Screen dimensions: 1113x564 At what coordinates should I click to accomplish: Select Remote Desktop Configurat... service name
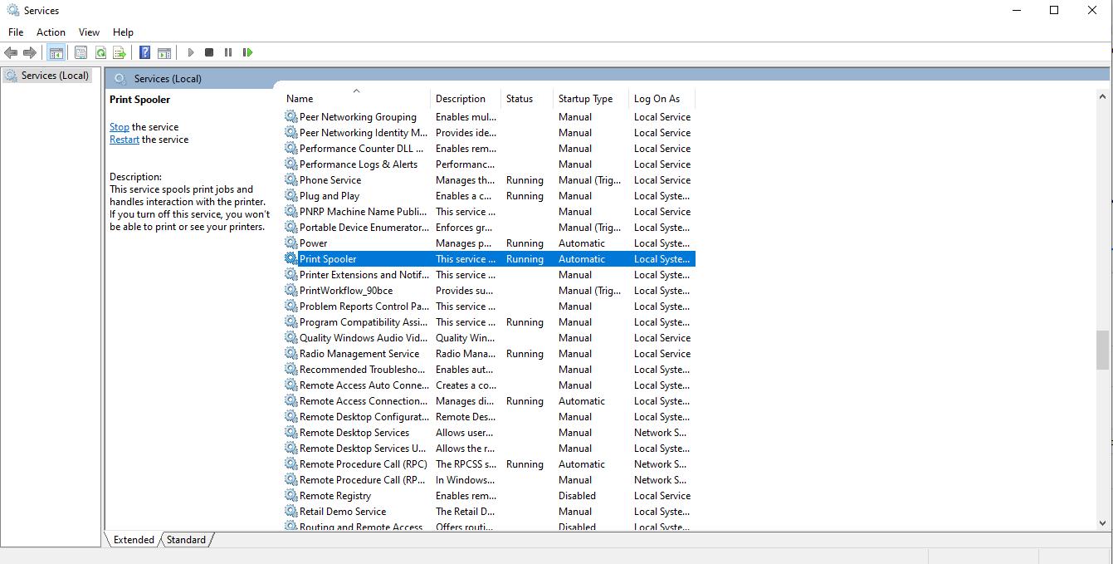pos(364,417)
